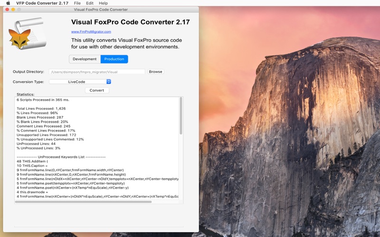This screenshot has height=237, width=380.
Task: Open the Apple menu
Action: point(8,3)
